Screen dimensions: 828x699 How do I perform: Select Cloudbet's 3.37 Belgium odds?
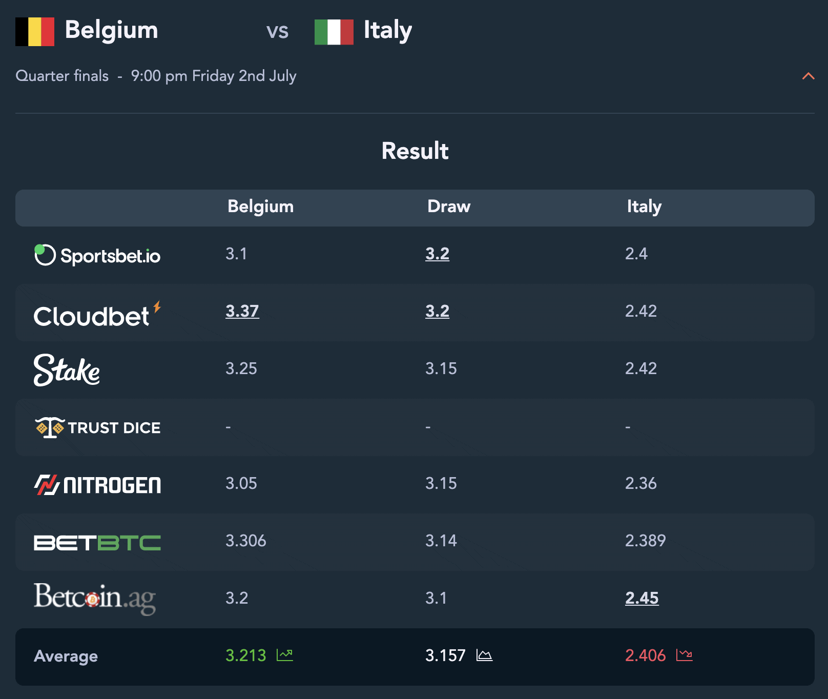pos(242,311)
